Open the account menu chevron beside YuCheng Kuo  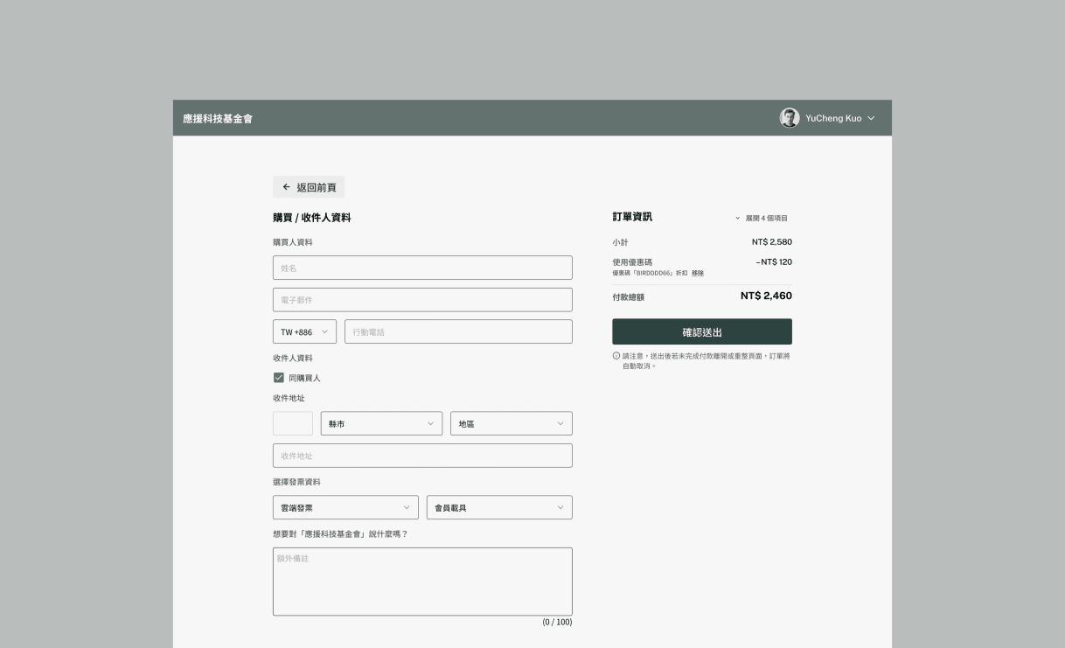click(x=869, y=117)
